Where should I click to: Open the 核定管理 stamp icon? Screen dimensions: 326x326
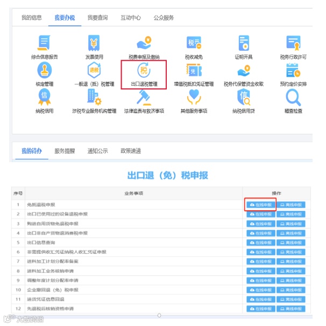(x=44, y=70)
